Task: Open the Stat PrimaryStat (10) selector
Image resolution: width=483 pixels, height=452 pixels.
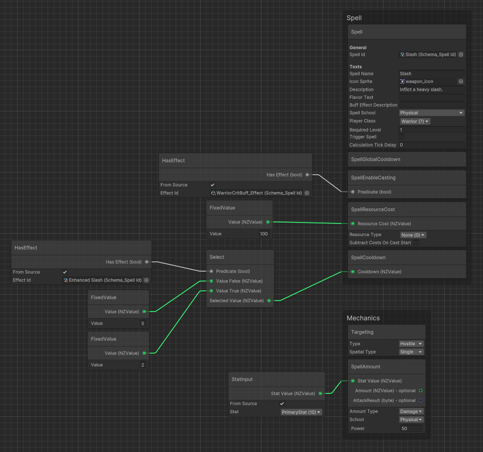Action: (x=301, y=412)
